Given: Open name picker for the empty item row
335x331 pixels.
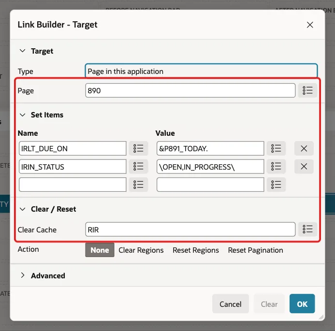Looking at the screenshot, I should tap(138, 185).
